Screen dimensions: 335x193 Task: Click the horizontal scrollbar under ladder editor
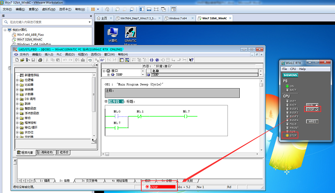point(182,154)
